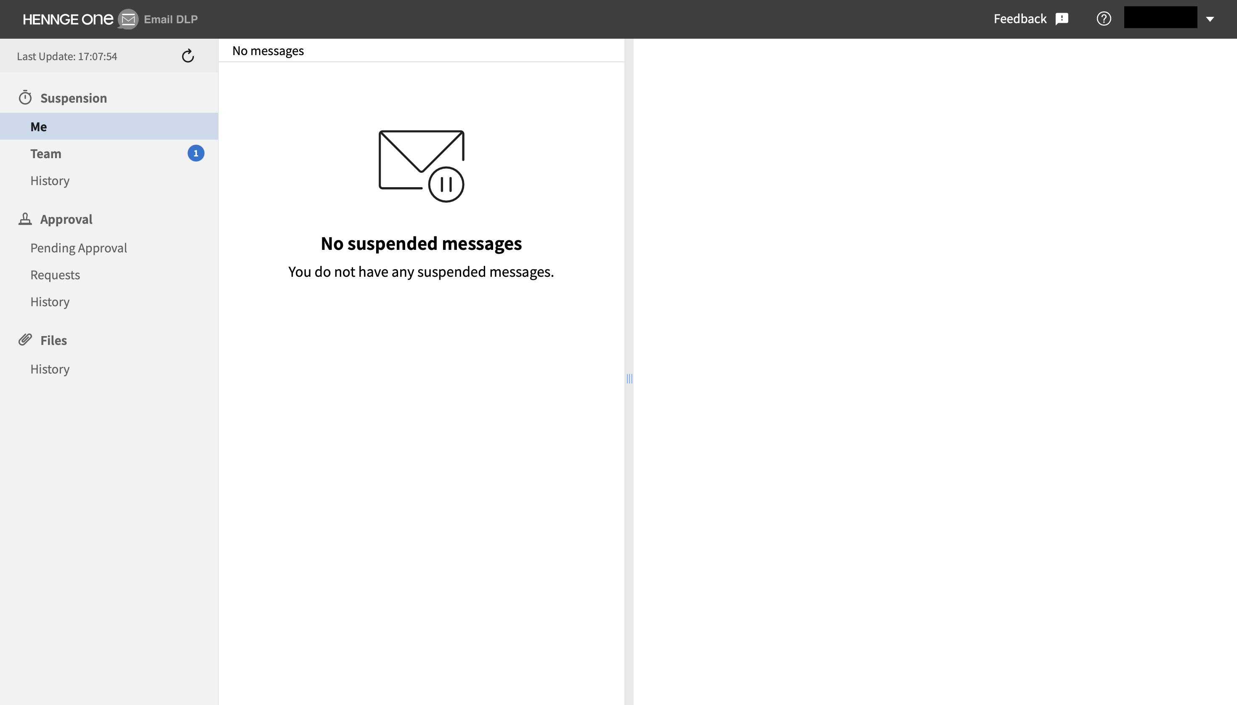Click the Suspension section heading
This screenshot has width=1237, height=705.
tap(74, 98)
